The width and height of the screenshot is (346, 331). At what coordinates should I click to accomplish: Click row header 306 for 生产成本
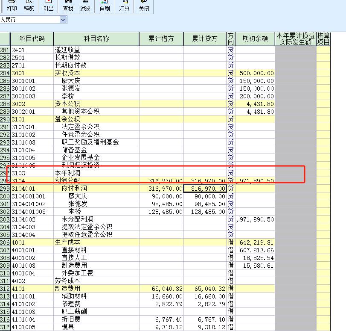(x=5, y=242)
